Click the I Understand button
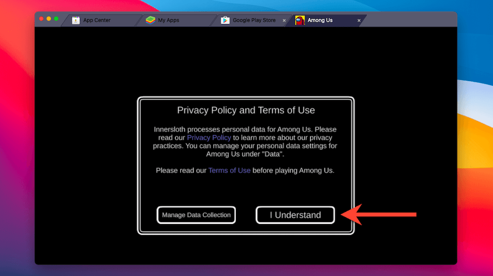The image size is (493, 276). [x=295, y=215]
